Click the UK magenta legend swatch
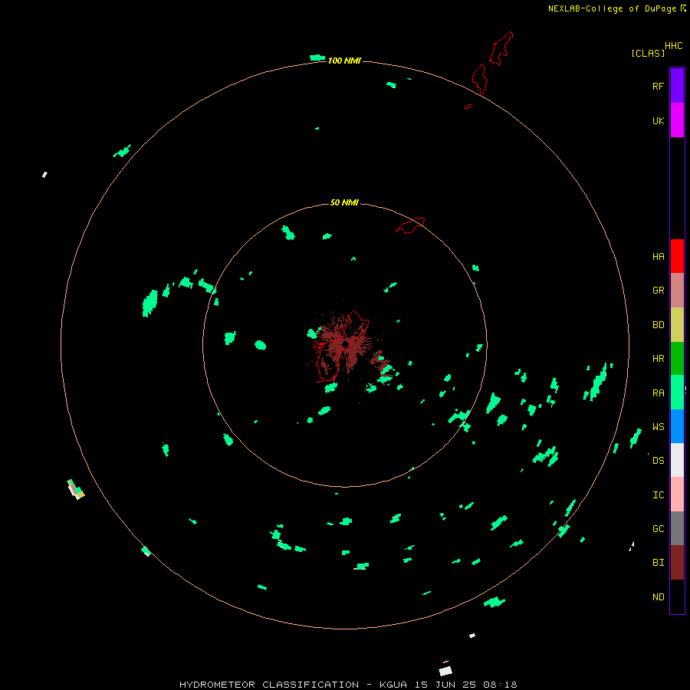690x690 pixels. click(x=677, y=120)
